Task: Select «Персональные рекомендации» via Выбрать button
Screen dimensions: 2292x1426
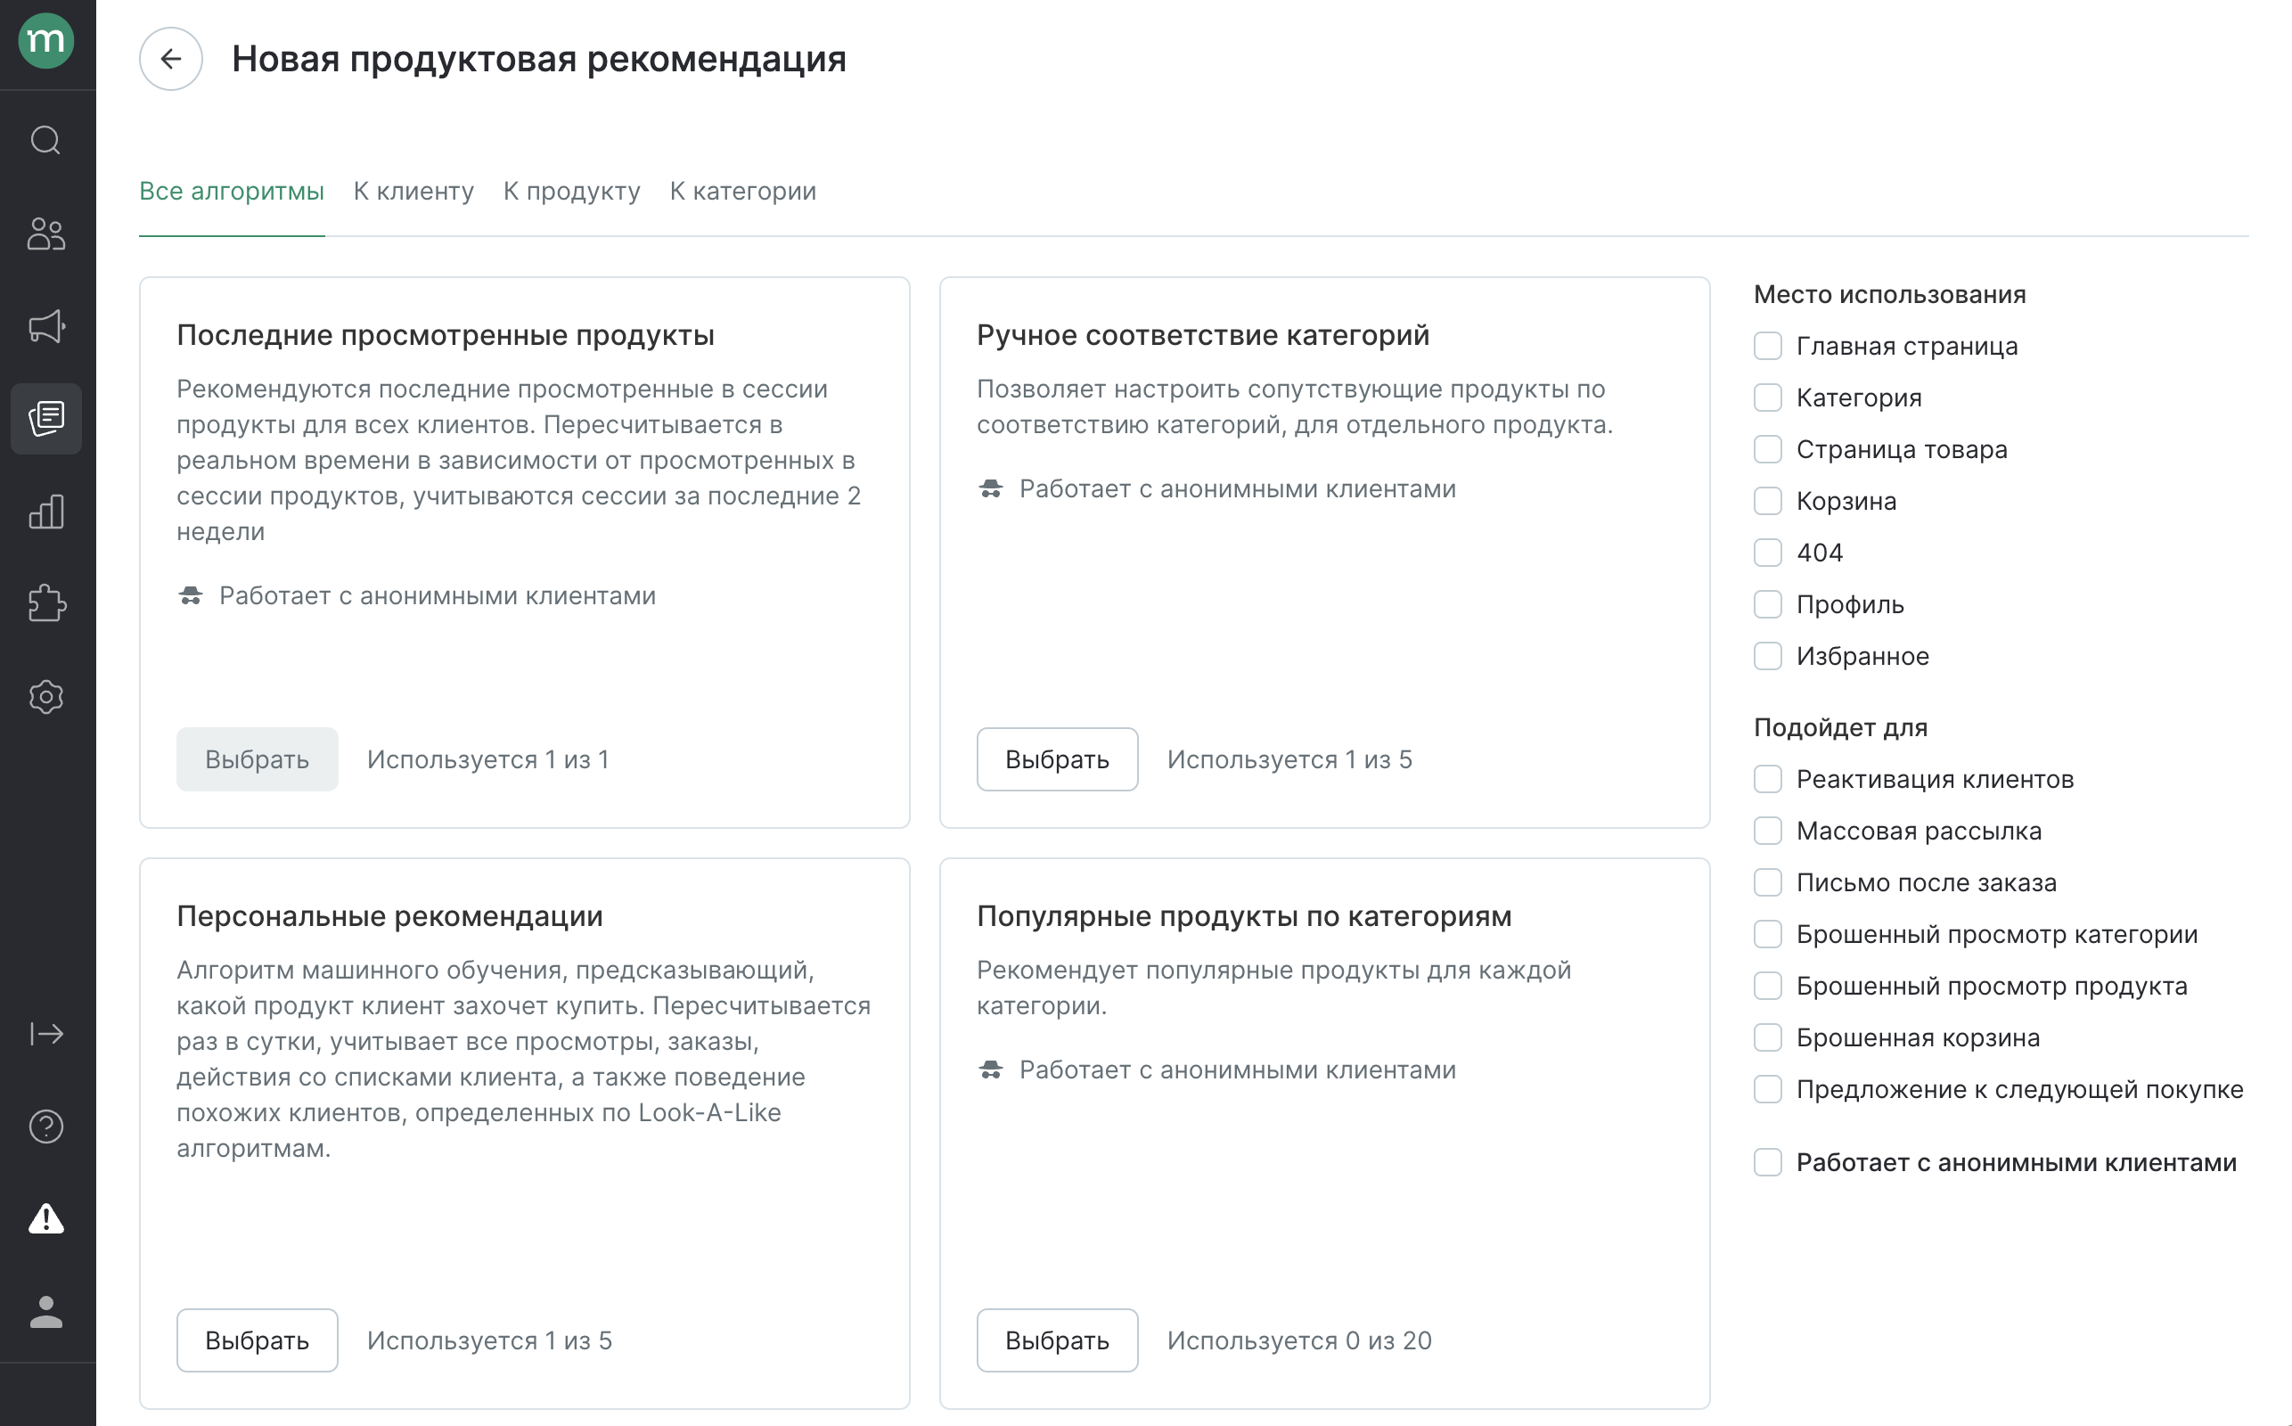Action: pos(257,1340)
